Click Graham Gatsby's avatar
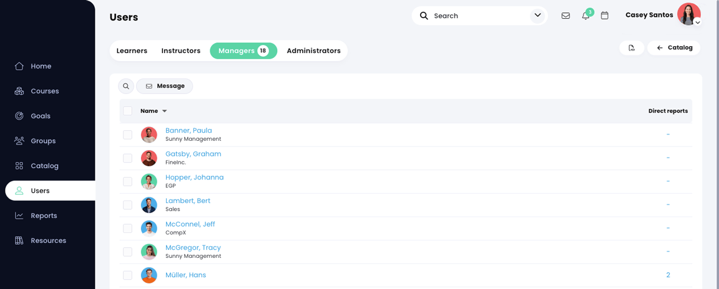 tap(149, 158)
